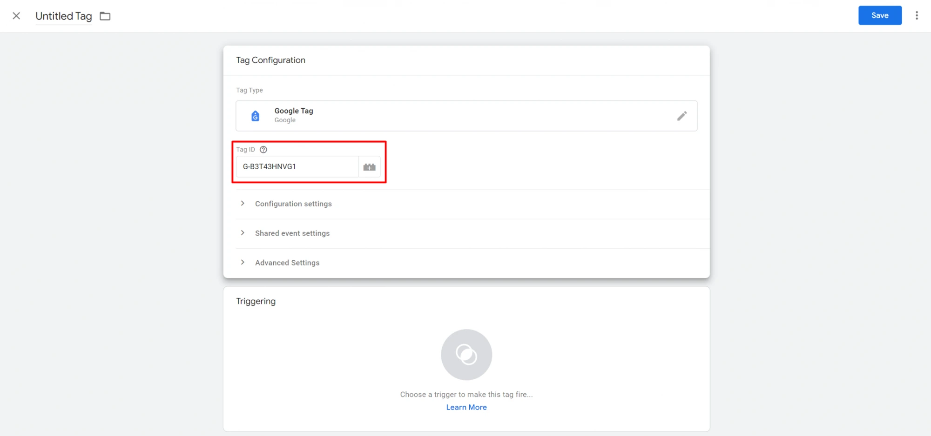Save the tag
Screen dimensions: 931x436
pos(879,15)
